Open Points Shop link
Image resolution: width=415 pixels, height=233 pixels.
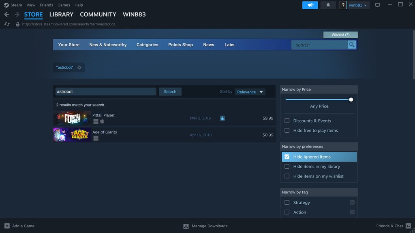pyautogui.click(x=180, y=44)
